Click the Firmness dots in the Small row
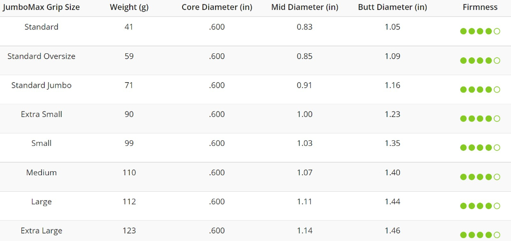This screenshot has width=511, height=241. click(x=480, y=148)
